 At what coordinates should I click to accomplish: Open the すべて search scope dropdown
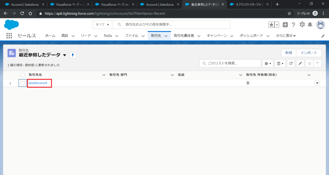coord(103,25)
